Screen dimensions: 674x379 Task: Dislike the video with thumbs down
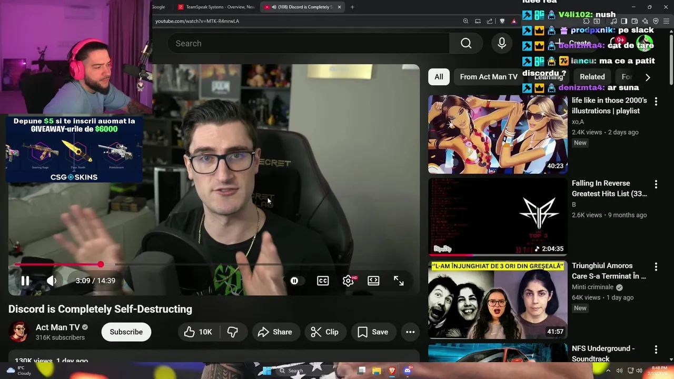[x=232, y=332]
